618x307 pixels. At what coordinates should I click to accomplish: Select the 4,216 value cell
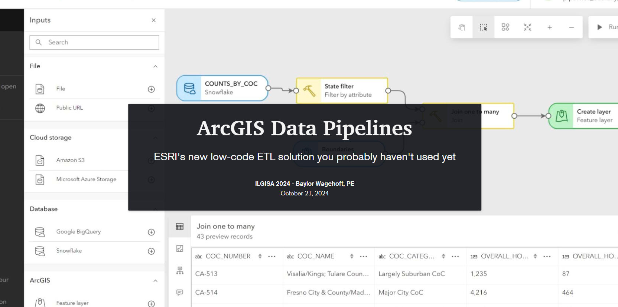(x=512, y=293)
